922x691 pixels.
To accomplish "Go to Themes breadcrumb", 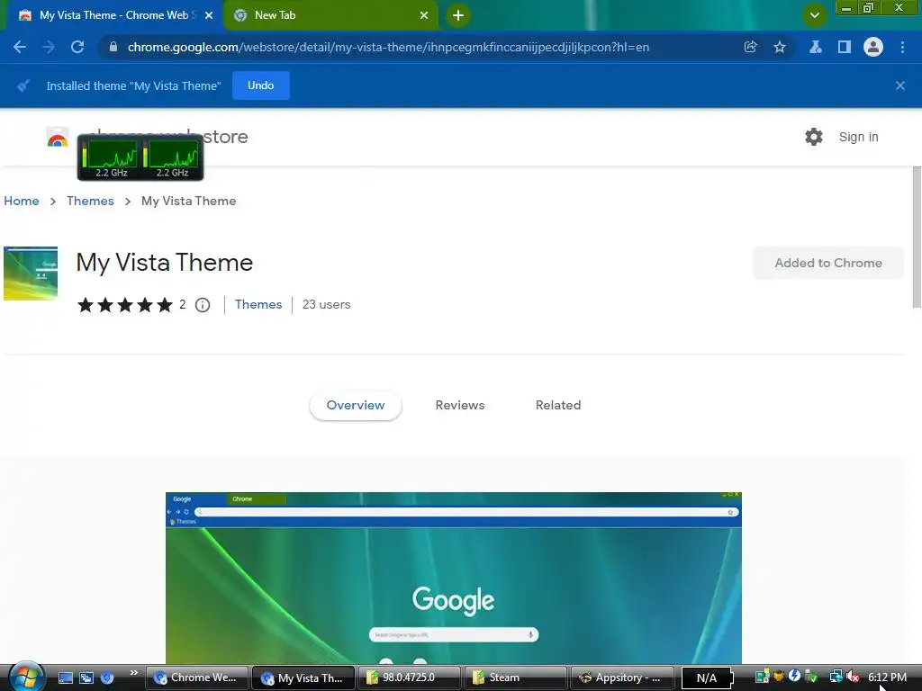I will coord(90,201).
